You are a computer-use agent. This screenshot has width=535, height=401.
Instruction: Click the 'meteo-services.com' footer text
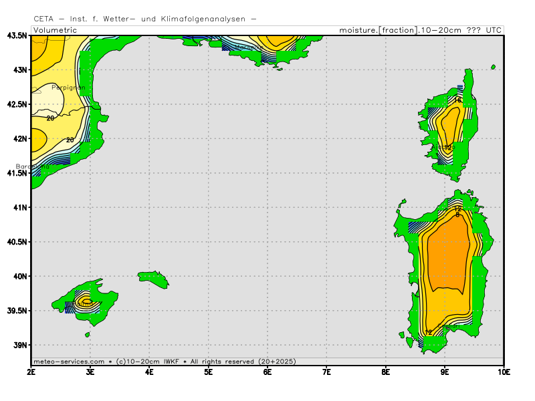point(69,362)
